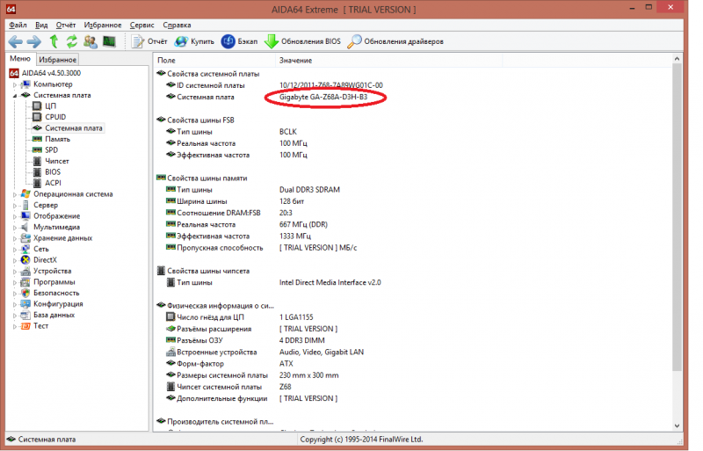Click Обновления драйверов toolbar button
This screenshot has width=703, height=451.
(x=396, y=41)
